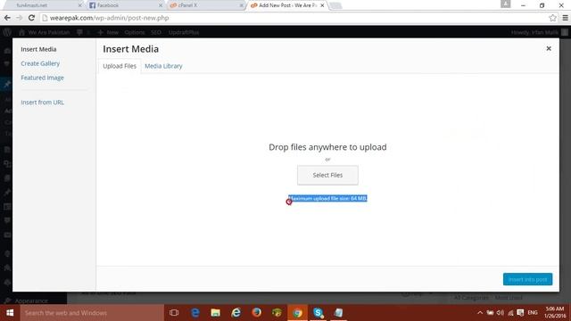Open the Chrome hamburger menu
This screenshot has width=571, height=321.
click(x=565, y=18)
